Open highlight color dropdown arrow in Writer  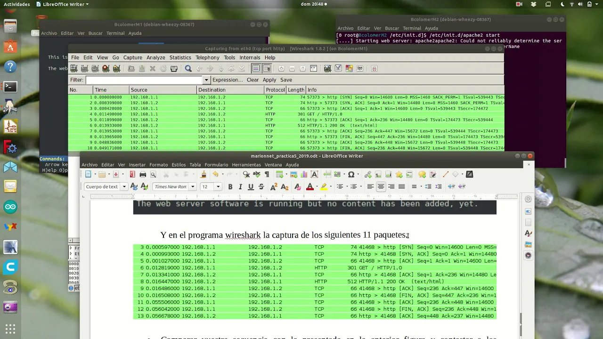click(x=331, y=186)
